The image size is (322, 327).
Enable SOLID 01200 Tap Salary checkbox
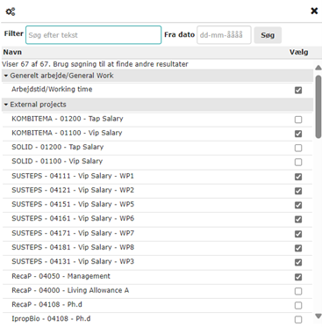tap(298, 148)
